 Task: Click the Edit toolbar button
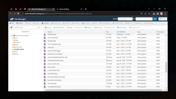94,23
